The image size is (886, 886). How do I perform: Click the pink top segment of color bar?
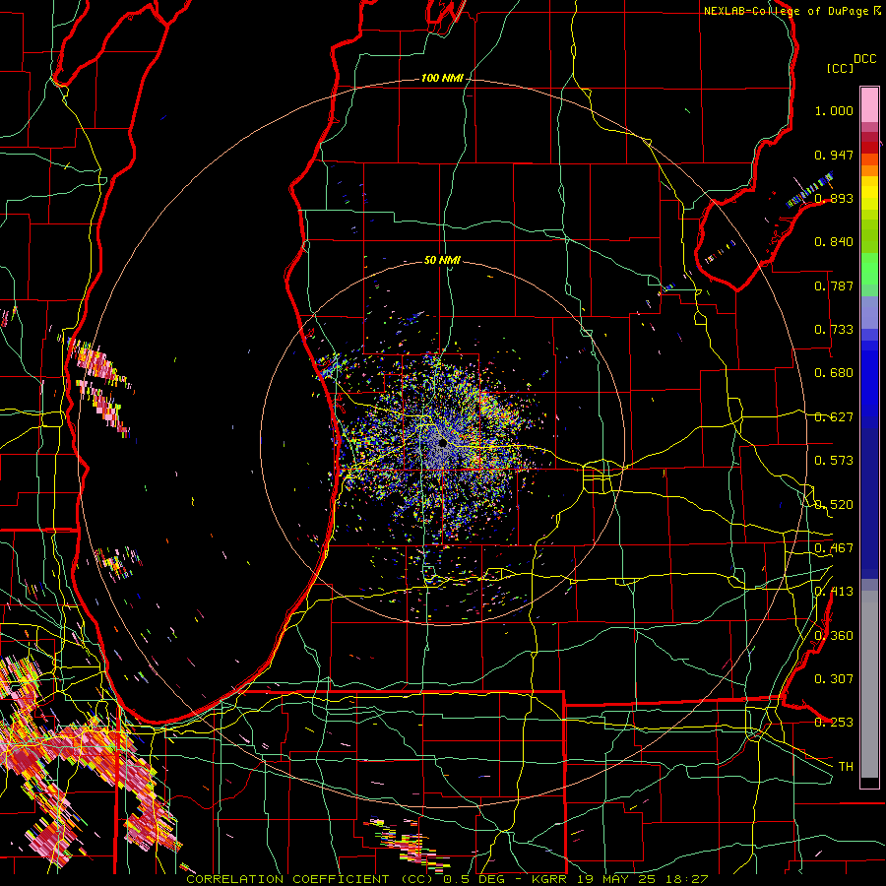[869, 104]
